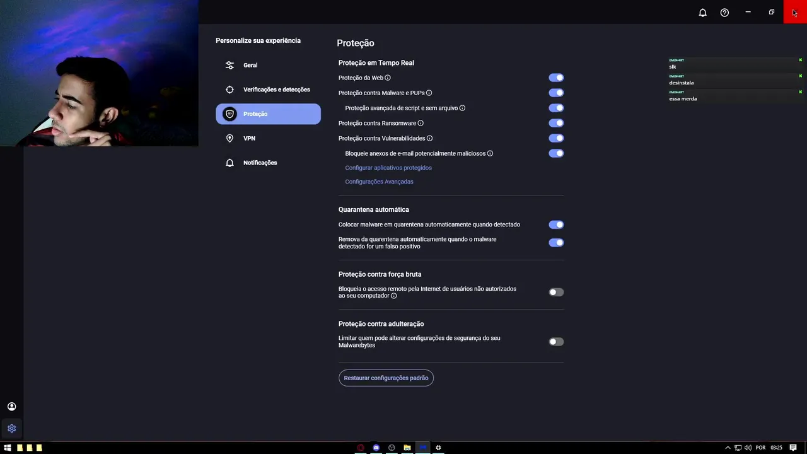
Task: Open Geral settings section
Action: tap(268, 65)
